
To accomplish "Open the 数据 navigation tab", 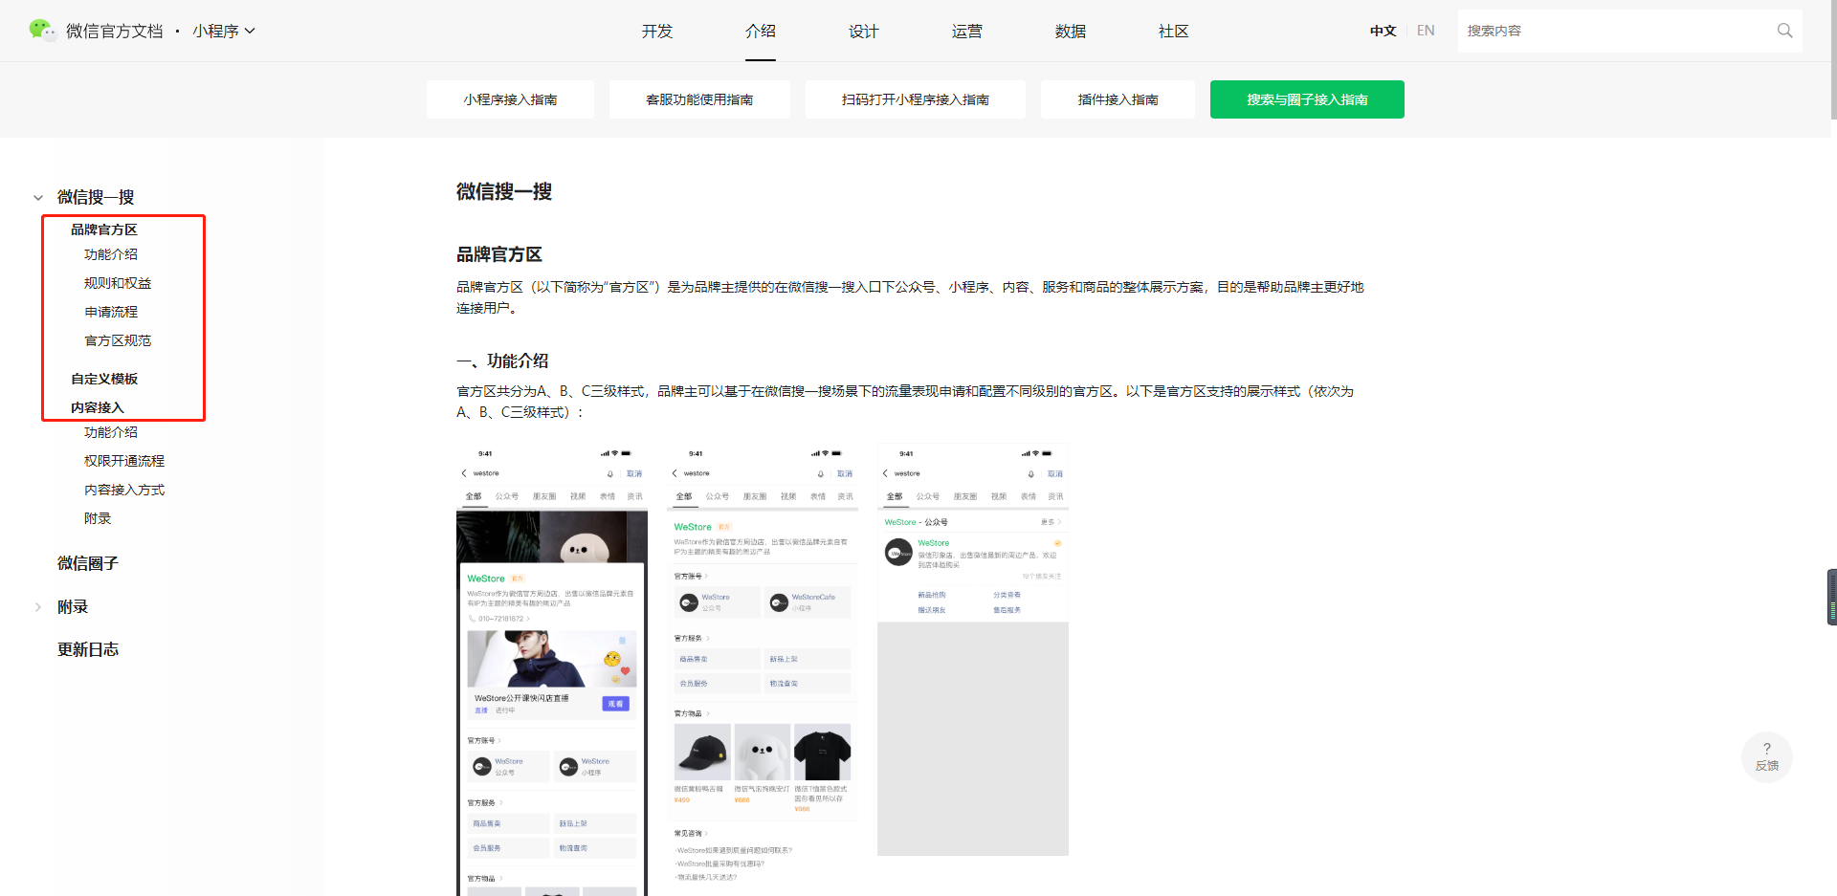I will pos(1071,31).
